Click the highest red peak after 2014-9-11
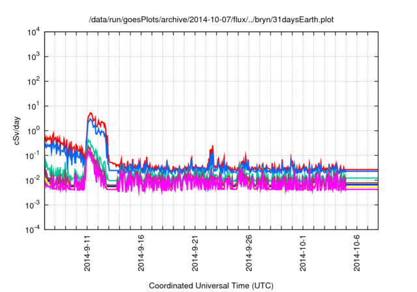Image resolution: width=417 pixels, height=292 pixels. point(91,113)
